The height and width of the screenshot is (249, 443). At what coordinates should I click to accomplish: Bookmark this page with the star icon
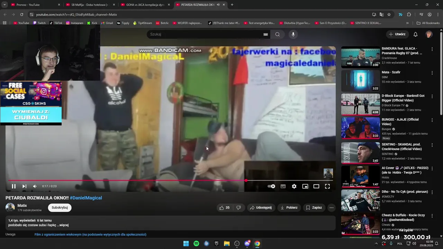click(389, 15)
